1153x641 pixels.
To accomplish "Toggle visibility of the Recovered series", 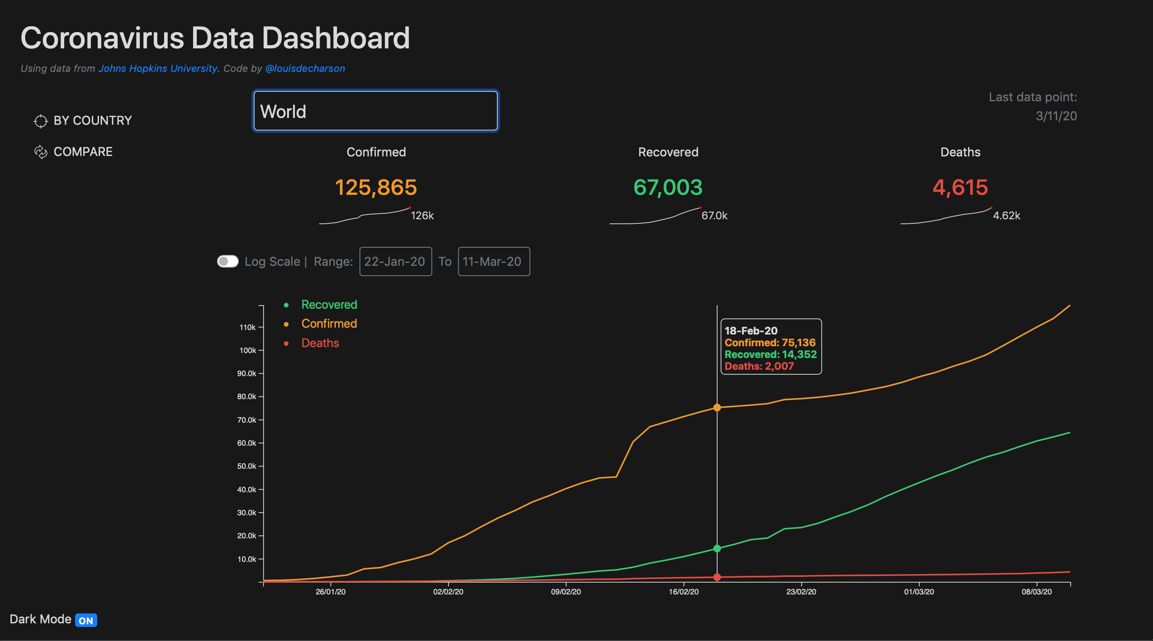I will [x=329, y=305].
